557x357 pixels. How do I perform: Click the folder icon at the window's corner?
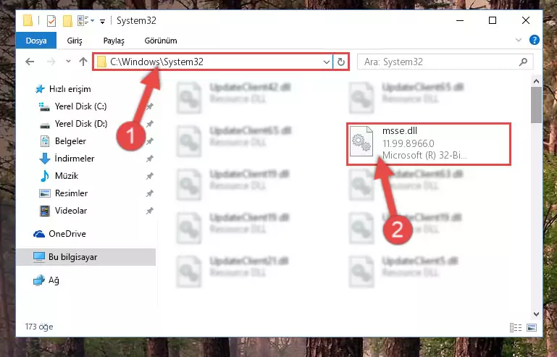[28, 20]
